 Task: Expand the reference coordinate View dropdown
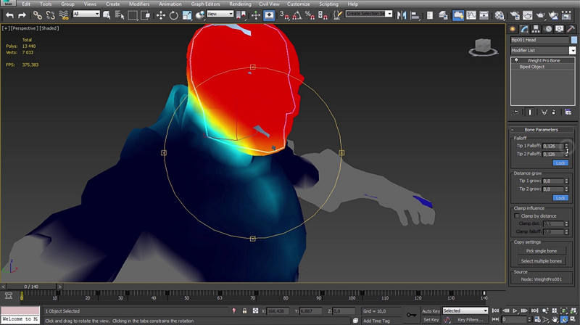(218, 14)
